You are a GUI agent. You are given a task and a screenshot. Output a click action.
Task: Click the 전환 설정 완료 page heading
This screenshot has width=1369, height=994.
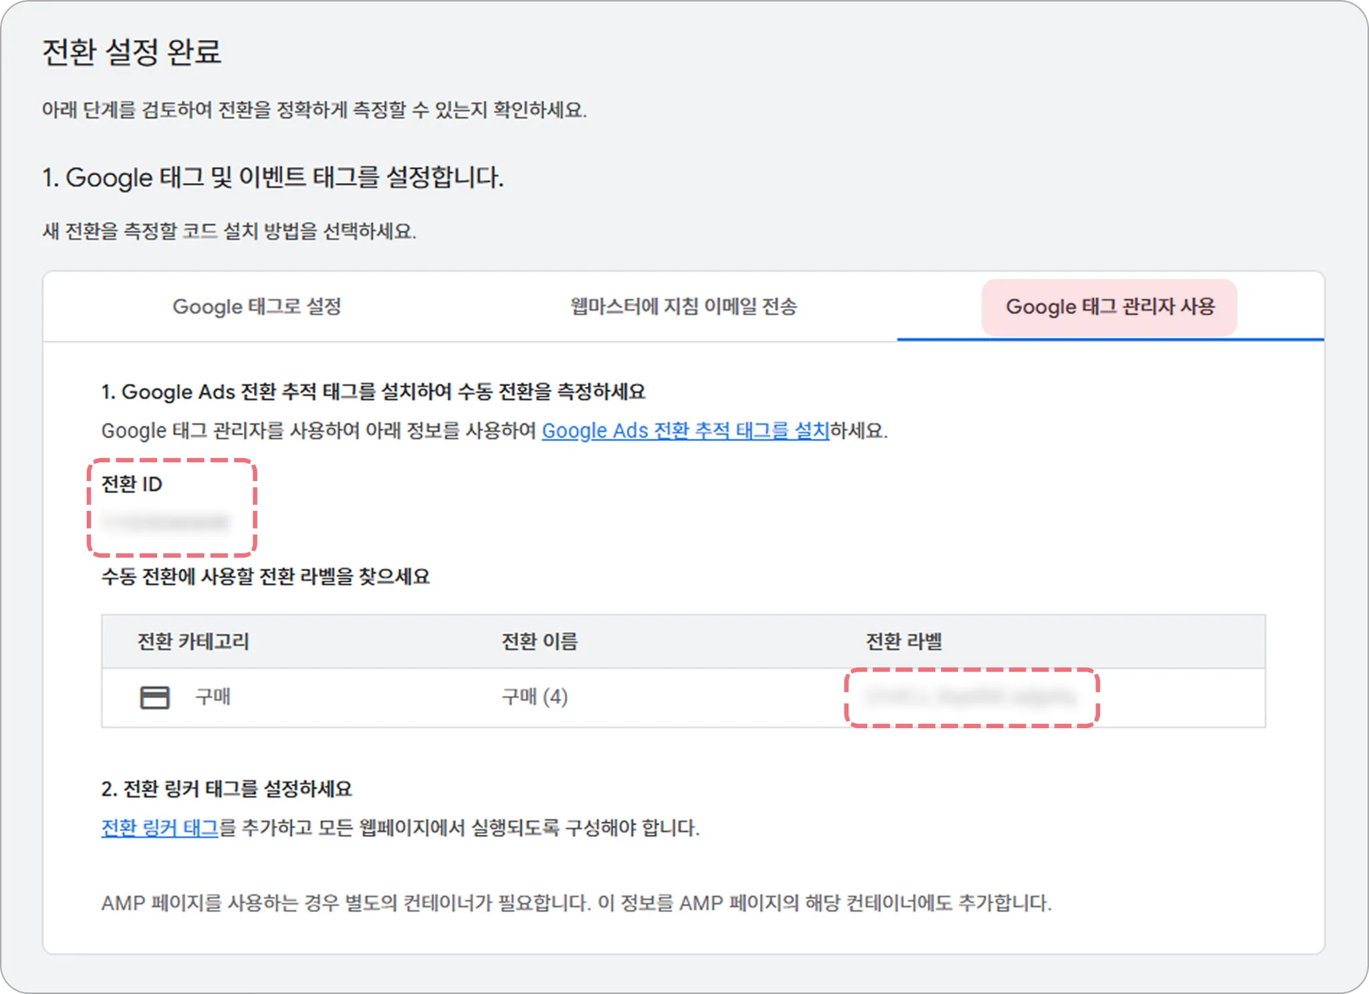pyautogui.click(x=132, y=52)
